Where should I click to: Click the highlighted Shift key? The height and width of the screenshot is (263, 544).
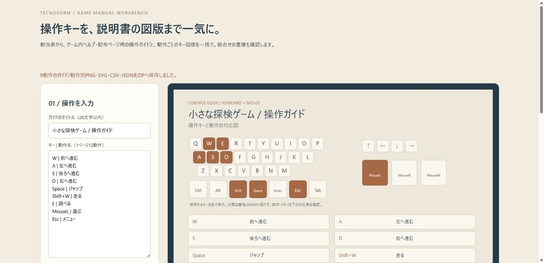(x=238, y=189)
